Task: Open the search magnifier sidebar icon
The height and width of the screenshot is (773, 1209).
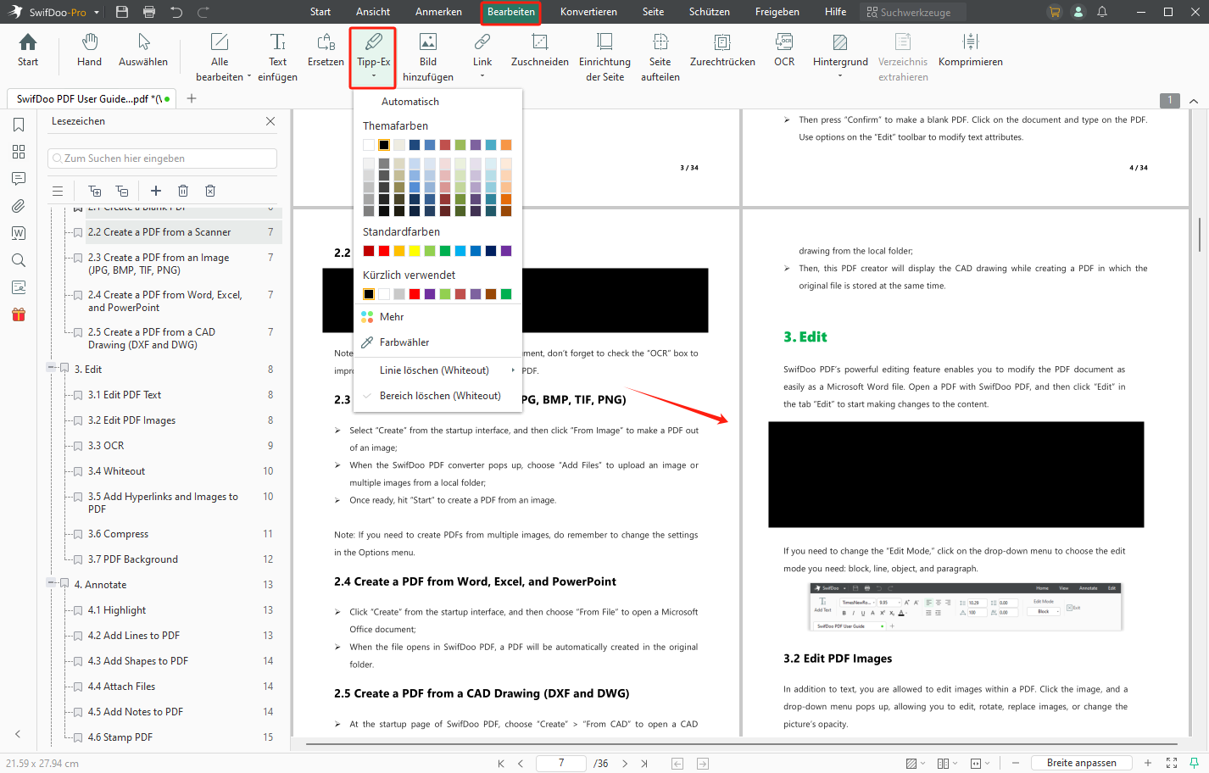Action: coord(19,260)
